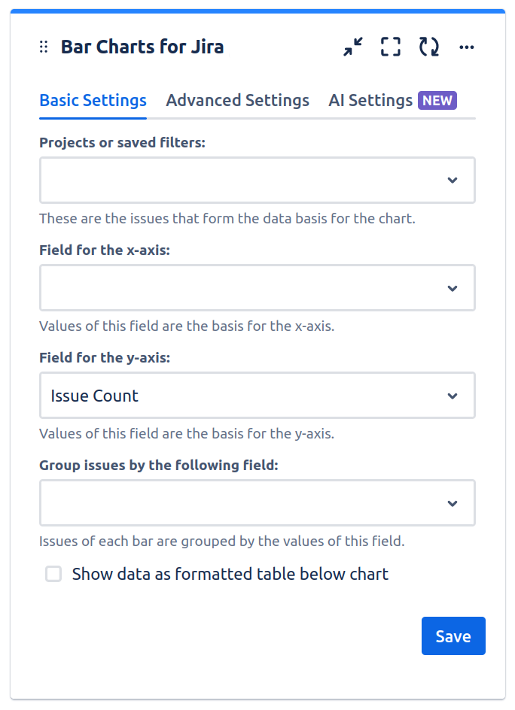
Task: Switch to the Basic Settings tab
Action: pos(93,101)
